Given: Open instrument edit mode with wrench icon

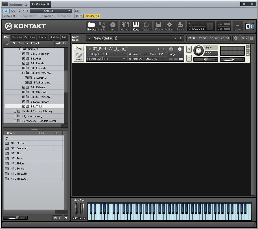Looking at the screenshot, I should click(x=79, y=48).
